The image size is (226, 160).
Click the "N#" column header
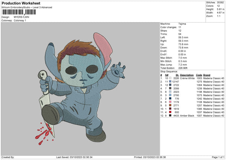166,75
